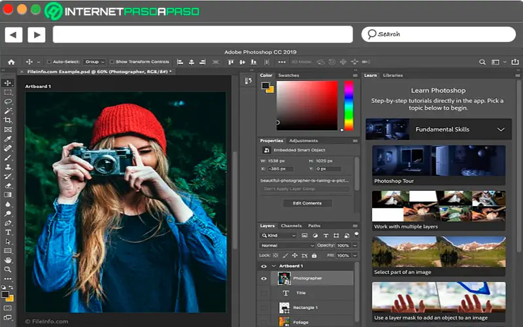Expand the Fundamental Skills topic dropdown

pos(501,129)
